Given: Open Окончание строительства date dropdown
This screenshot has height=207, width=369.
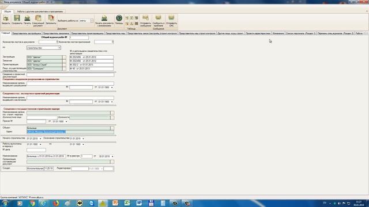Looking at the screenshot, I should 83,139.
